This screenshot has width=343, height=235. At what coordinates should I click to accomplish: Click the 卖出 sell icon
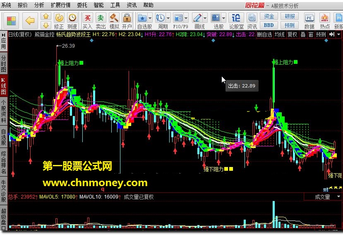point(101,21)
